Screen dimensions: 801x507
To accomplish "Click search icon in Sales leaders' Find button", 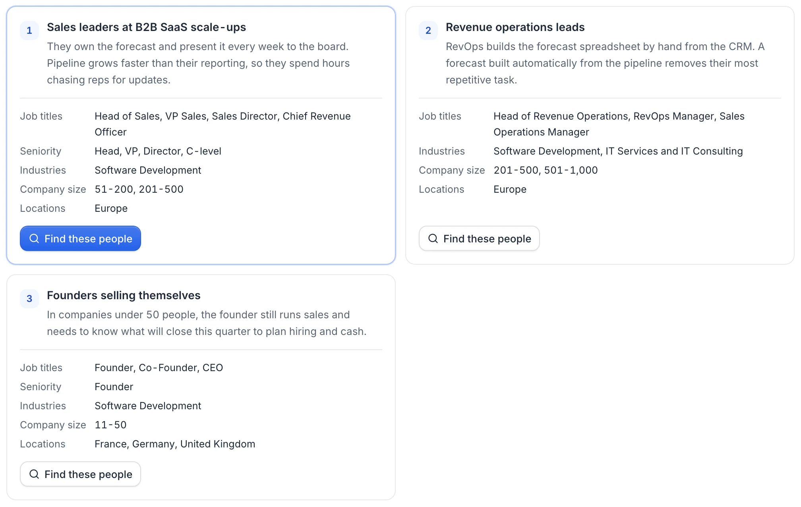I will click(x=34, y=238).
